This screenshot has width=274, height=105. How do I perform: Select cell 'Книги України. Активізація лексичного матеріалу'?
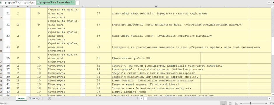tap(156, 81)
